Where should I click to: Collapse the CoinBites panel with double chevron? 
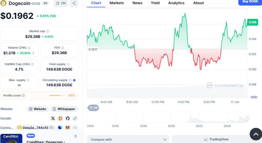click(x=76, y=136)
